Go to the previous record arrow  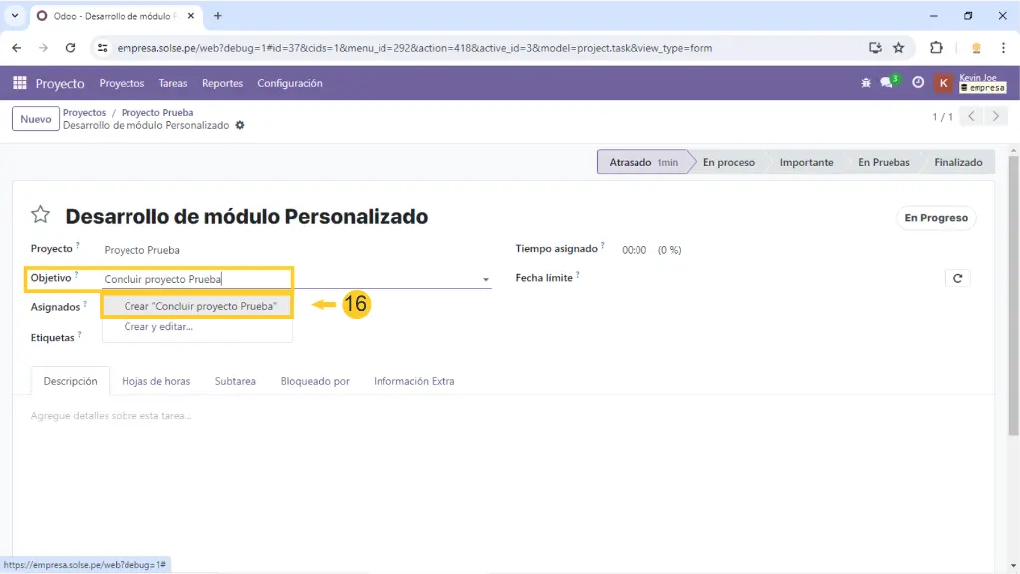972,117
